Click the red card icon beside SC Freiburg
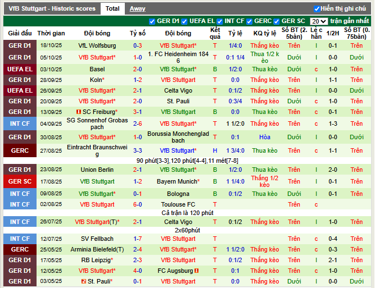Screen dimensions: 375x288 click(x=78, y=112)
